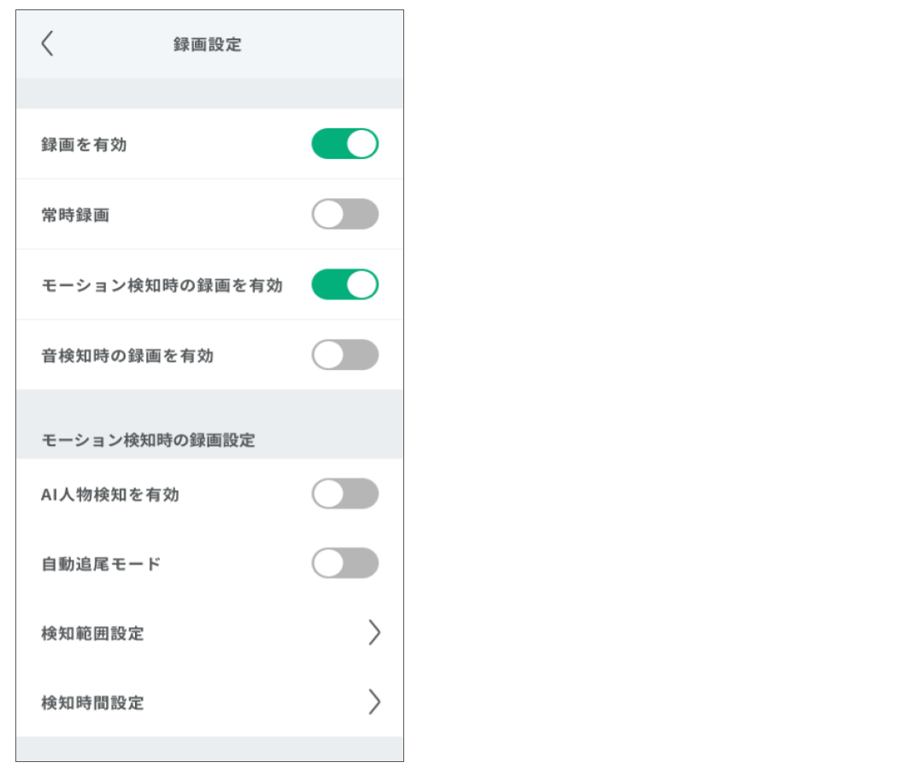The image size is (904, 774).
Task: Tap the 常時録画 label text
Action: pos(75,215)
